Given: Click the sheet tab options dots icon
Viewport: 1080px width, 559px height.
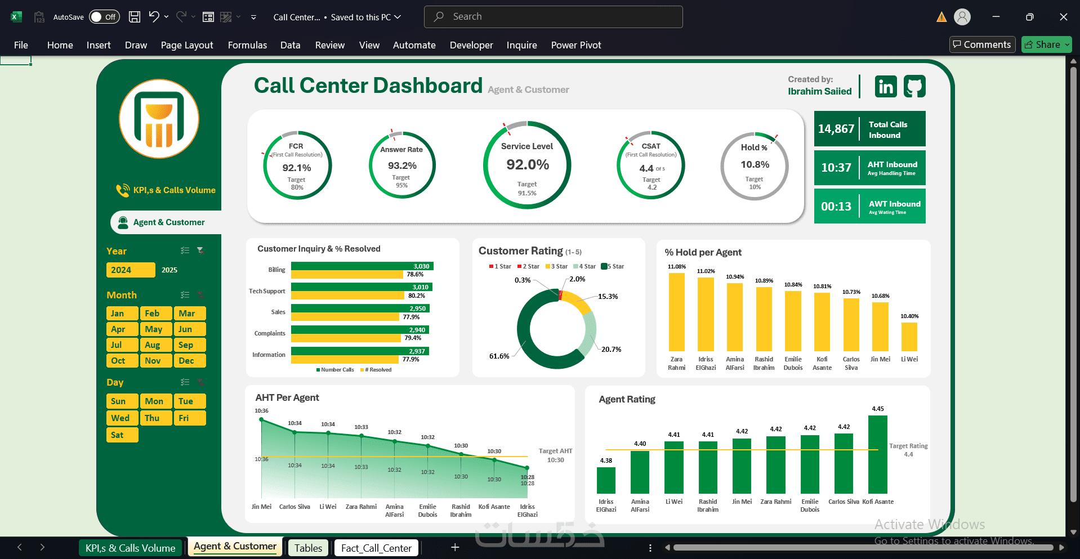Looking at the screenshot, I should pos(650,548).
